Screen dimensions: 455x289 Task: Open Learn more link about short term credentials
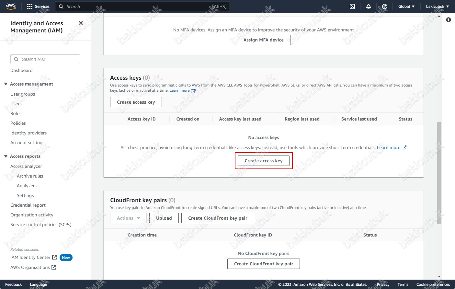tap(389, 147)
